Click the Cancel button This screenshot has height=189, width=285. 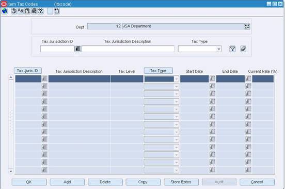(257, 182)
